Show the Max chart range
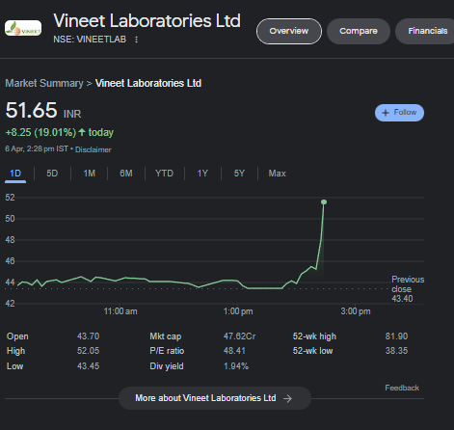This screenshot has width=454, height=430. point(277,174)
